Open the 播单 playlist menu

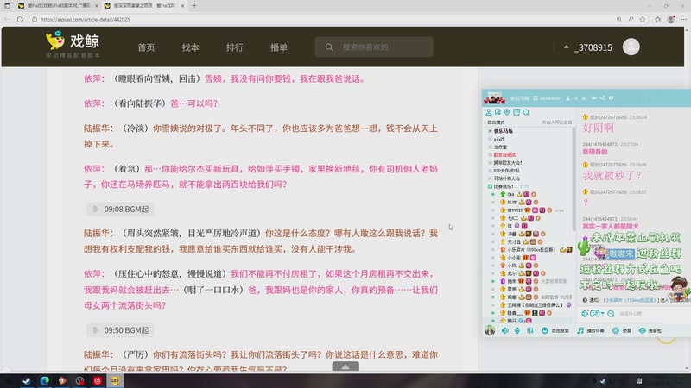[279, 47]
